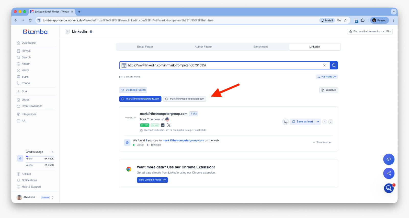Switch to the Email Finder tab

coord(145,47)
